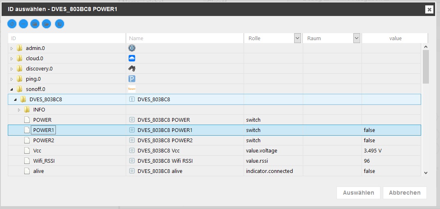Open the Rolle filter dropdown
The height and width of the screenshot is (209, 440).
pyautogui.click(x=297, y=38)
